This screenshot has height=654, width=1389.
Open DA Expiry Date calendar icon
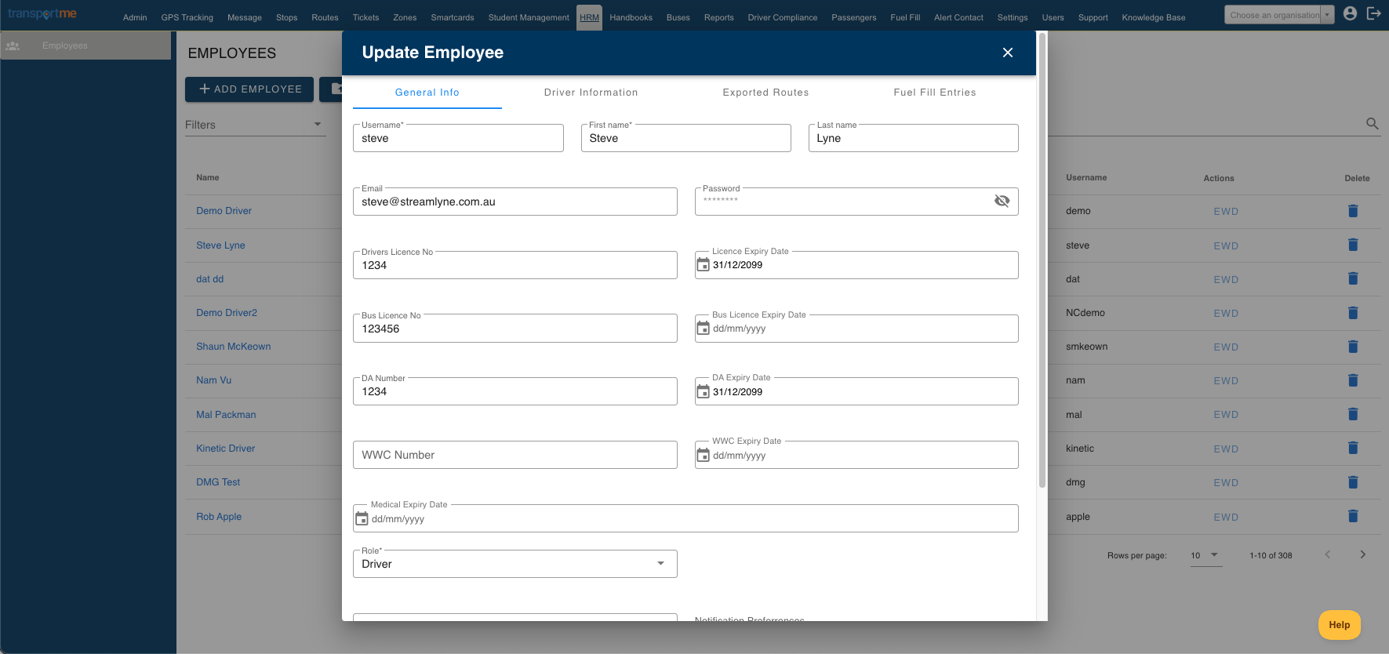pyautogui.click(x=704, y=391)
